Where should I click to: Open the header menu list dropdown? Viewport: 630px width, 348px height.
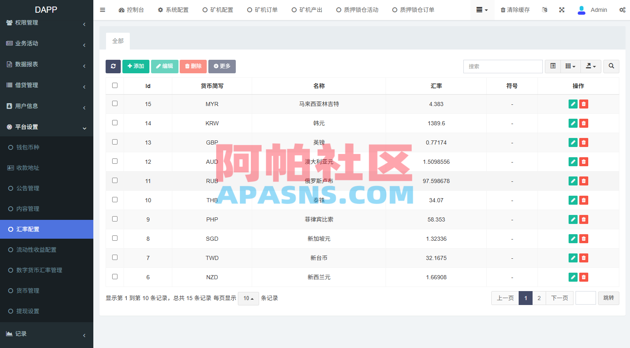click(482, 10)
